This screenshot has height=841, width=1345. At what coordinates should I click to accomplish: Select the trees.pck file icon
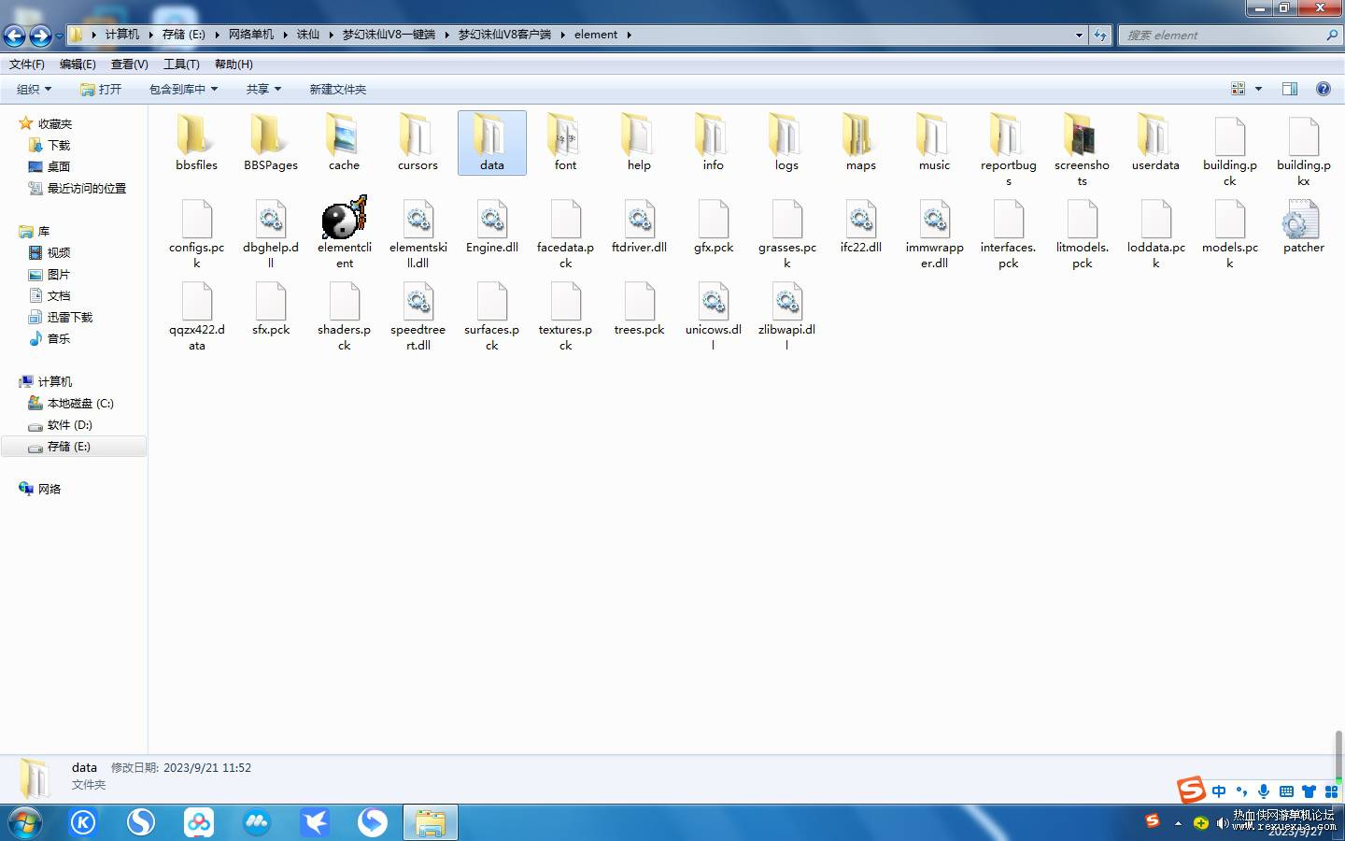(x=639, y=301)
